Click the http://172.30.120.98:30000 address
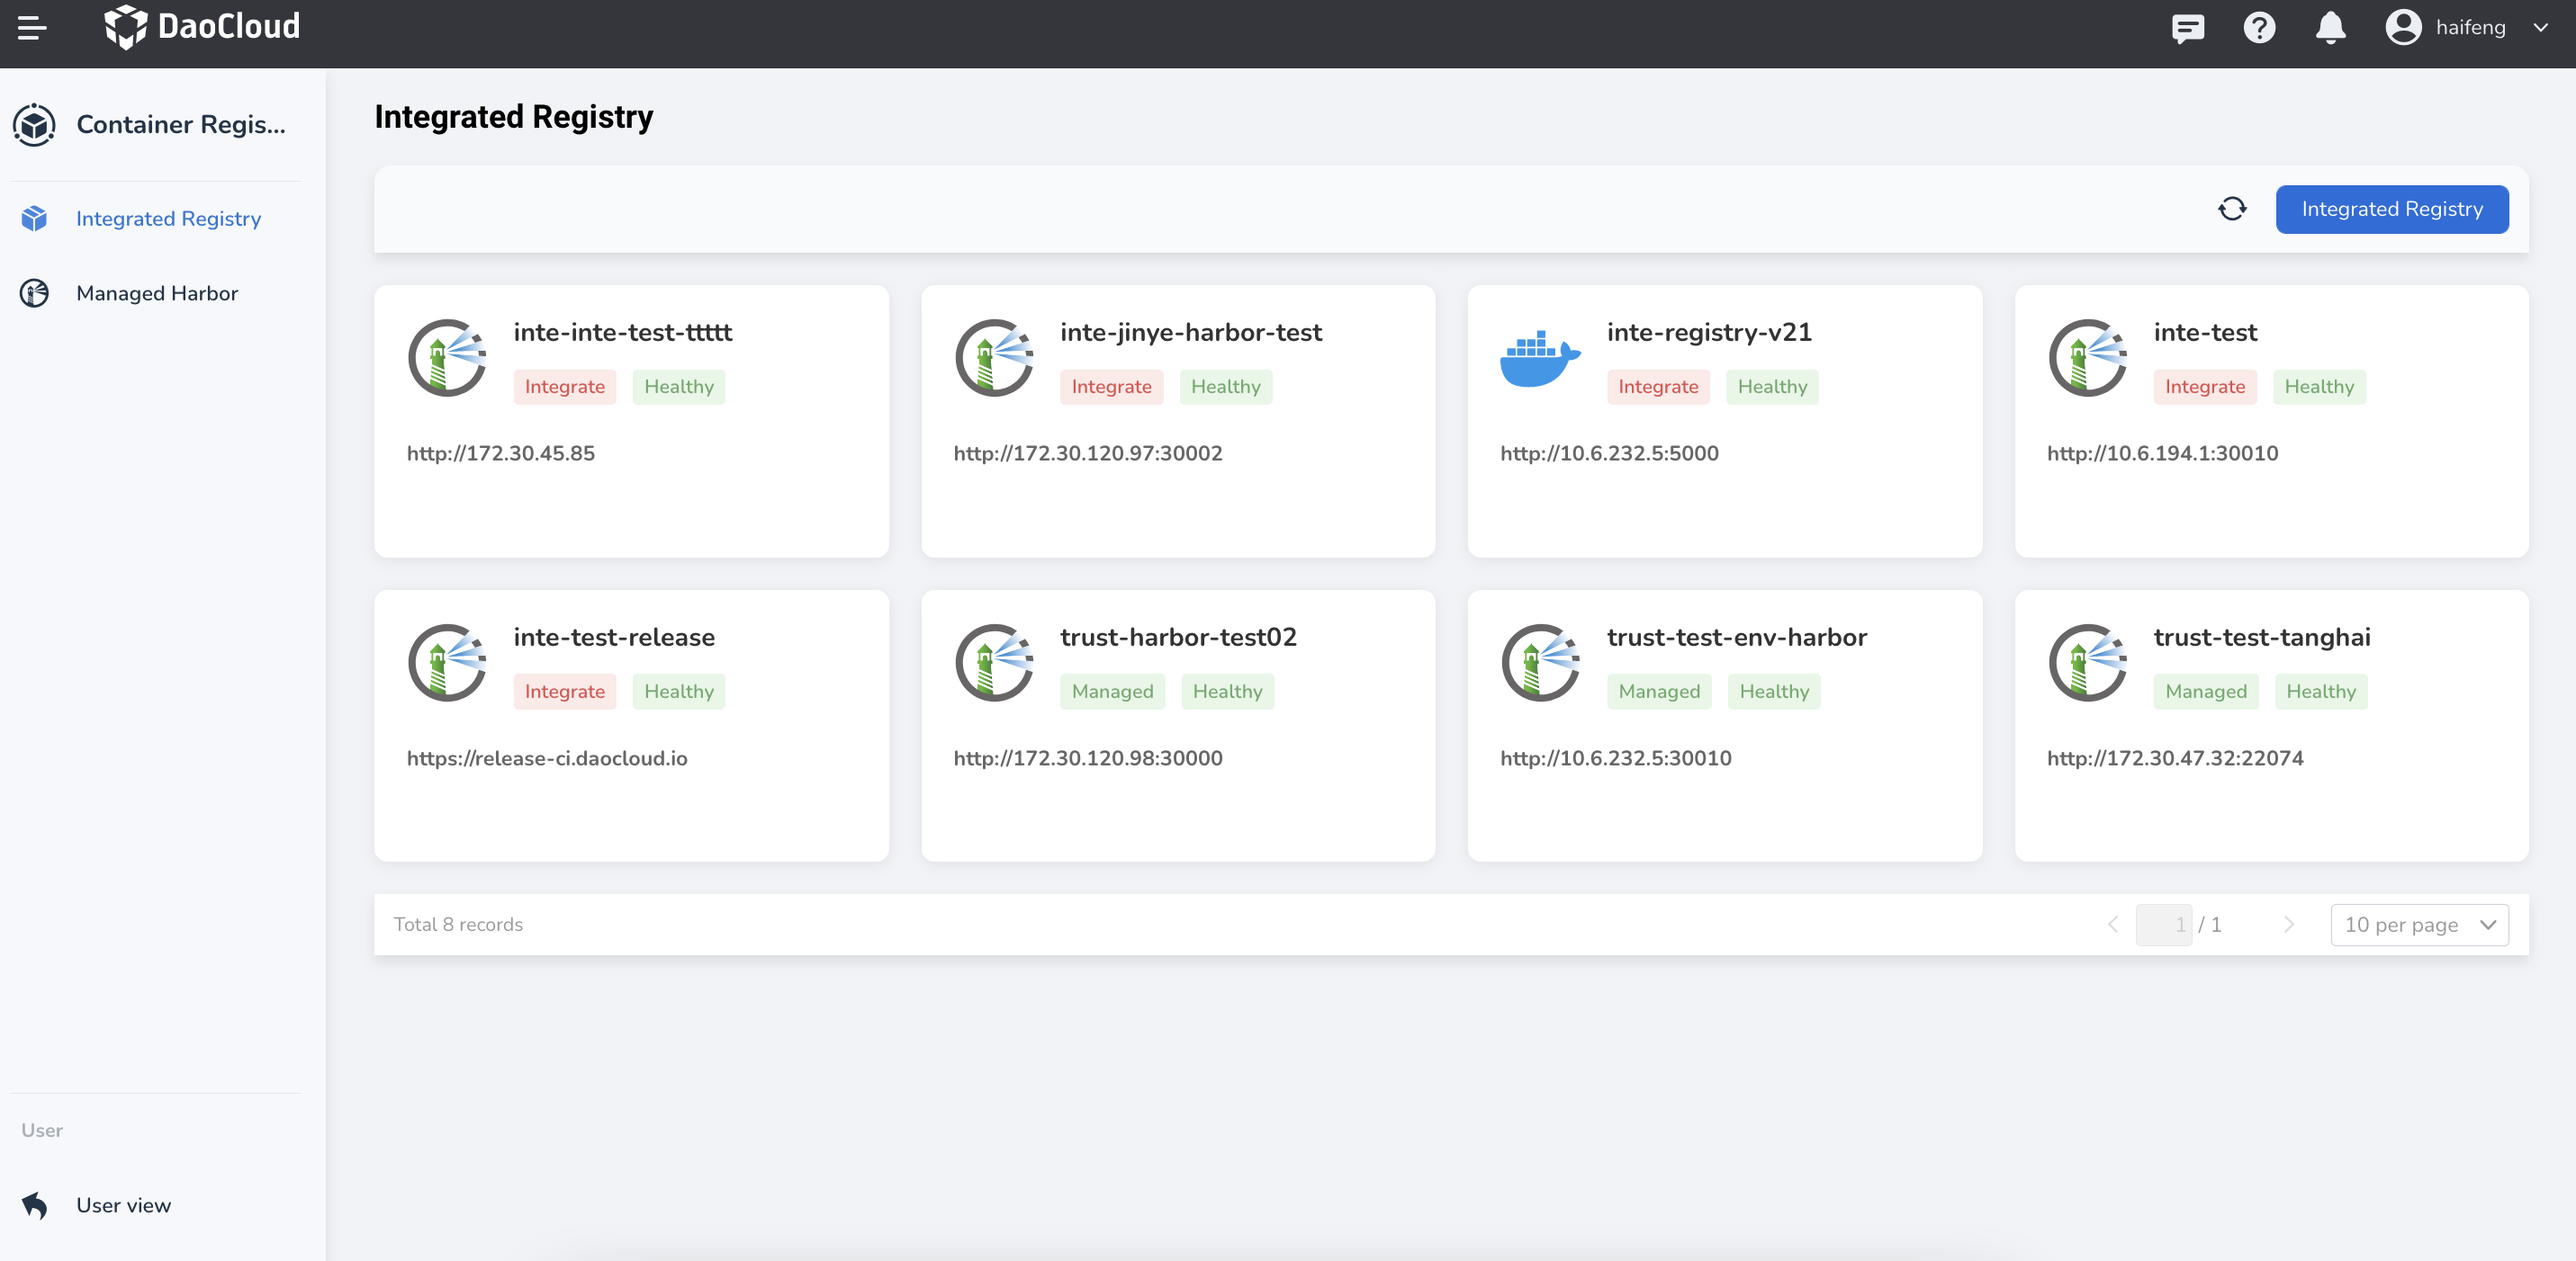Screen dimensions: 2576x1261 tap(1087, 758)
